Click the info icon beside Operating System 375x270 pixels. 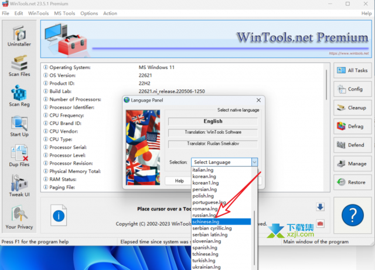point(46,67)
